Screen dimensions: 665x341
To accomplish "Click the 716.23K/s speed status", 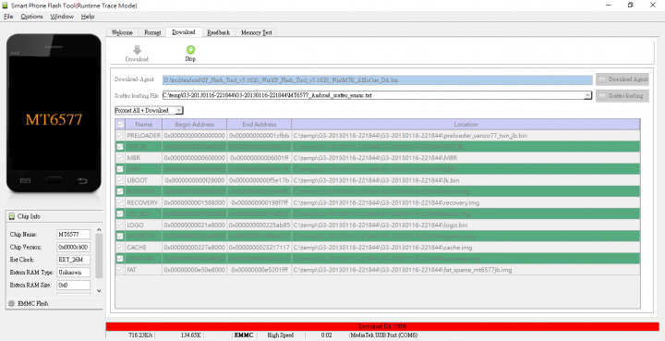I will tap(140, 335).
